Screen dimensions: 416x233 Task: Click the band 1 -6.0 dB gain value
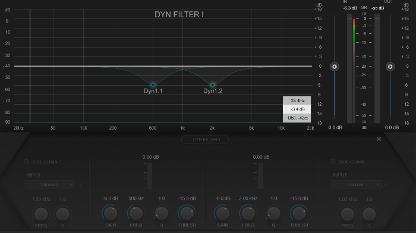pyautogui.click(x=111, y=199)
